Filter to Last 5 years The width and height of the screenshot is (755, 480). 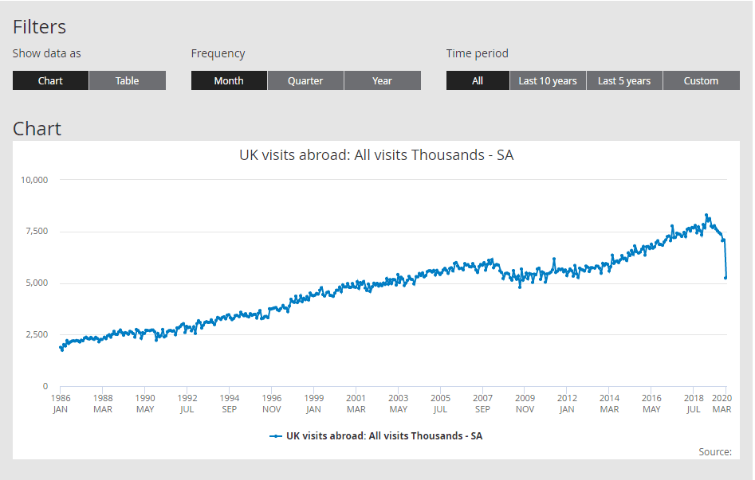point(624,80)
